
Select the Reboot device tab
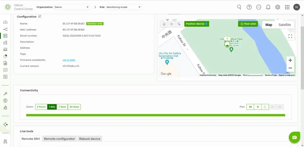coord(90,139)
